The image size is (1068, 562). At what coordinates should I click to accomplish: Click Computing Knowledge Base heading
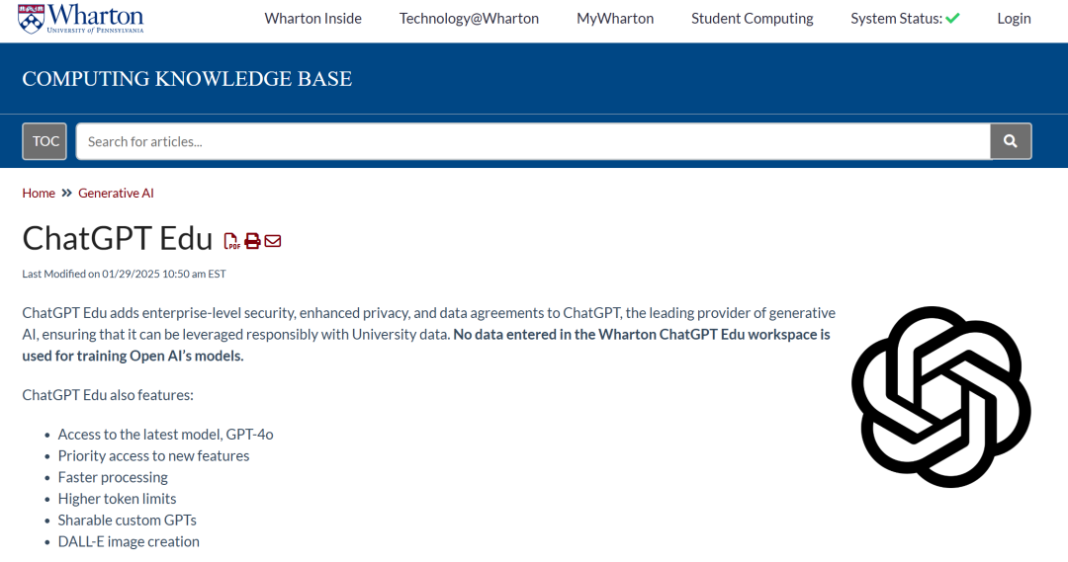187,79
